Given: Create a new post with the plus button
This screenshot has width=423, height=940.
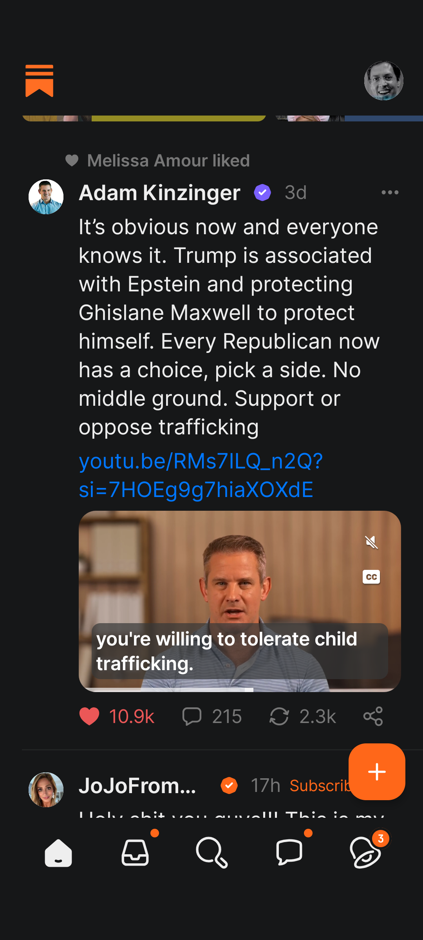Looking at the screenshot, I should point(377,772).
